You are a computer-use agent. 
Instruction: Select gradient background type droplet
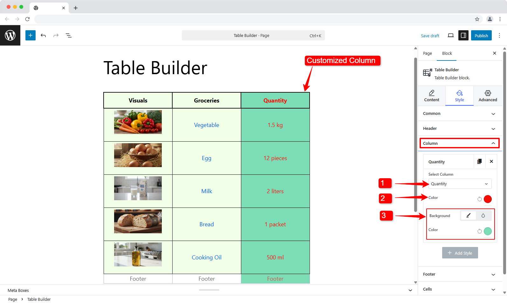click(483, 216)
